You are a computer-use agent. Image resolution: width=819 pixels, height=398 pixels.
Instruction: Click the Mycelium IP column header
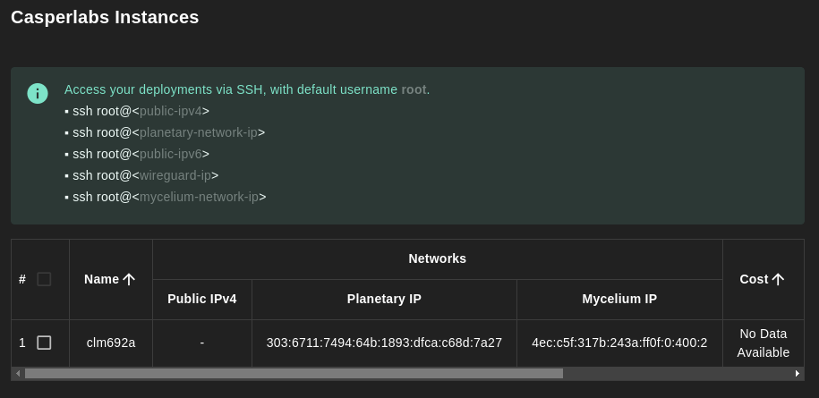pyautogui.click(x=619, y=299)
